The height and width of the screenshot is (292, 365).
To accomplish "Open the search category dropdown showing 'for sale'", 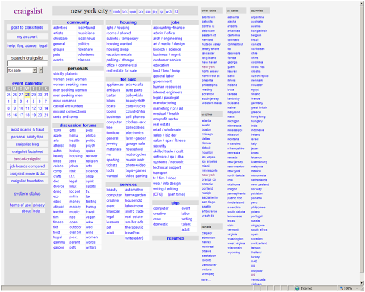I will point(22,70).
